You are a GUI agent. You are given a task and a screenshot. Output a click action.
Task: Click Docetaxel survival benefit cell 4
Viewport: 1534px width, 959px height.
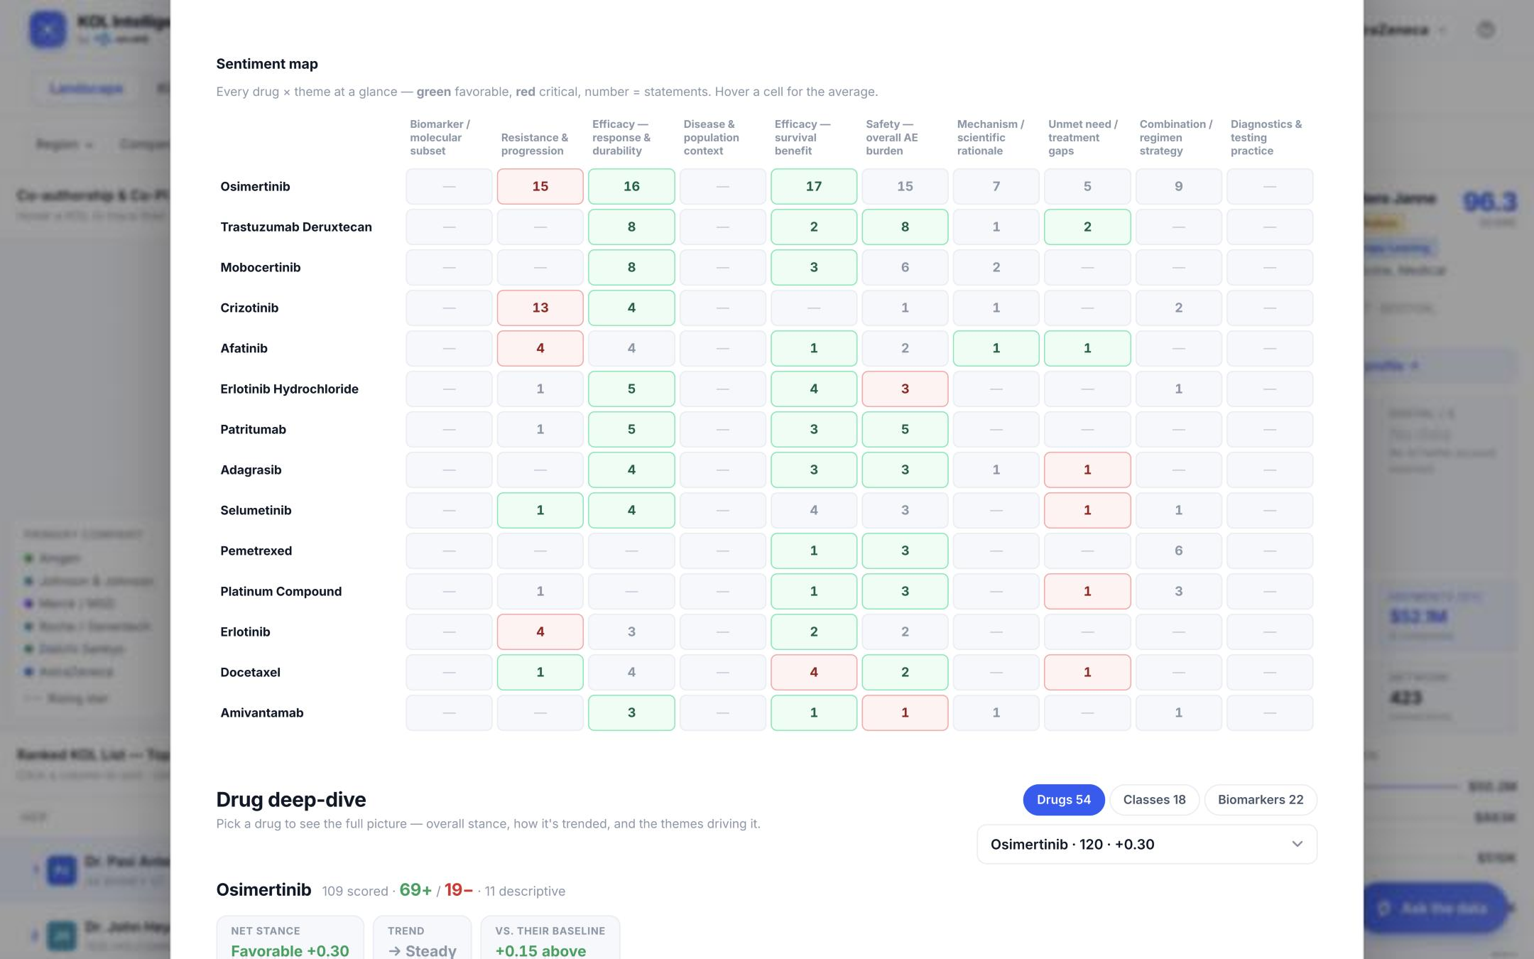pyautogui.click(x=814, y=672)
